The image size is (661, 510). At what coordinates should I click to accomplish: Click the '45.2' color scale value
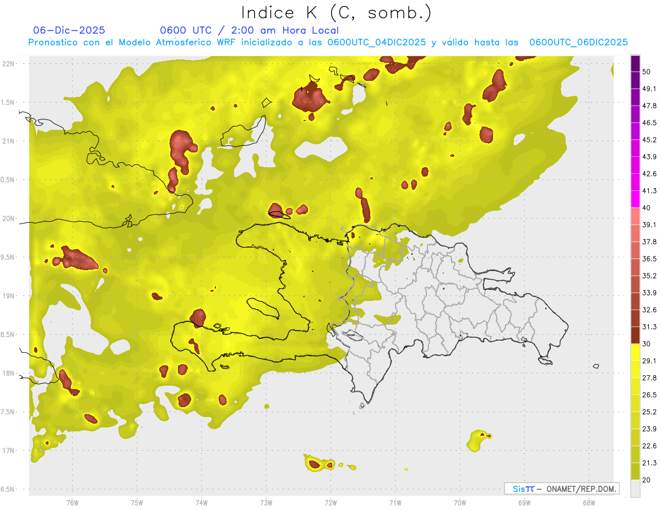click(649, 140)
